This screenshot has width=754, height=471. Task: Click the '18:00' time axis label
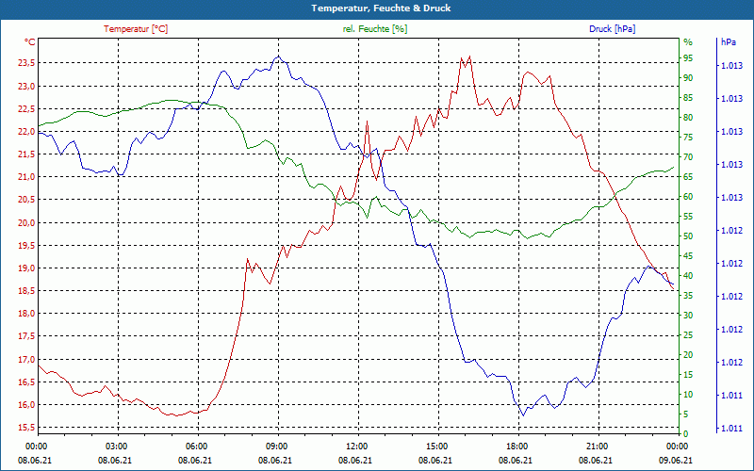(516, 446)
